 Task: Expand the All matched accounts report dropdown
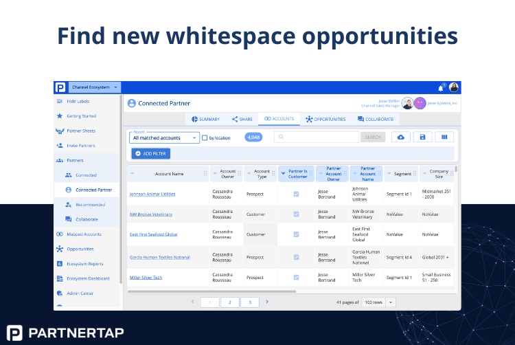tap(164, 137)
